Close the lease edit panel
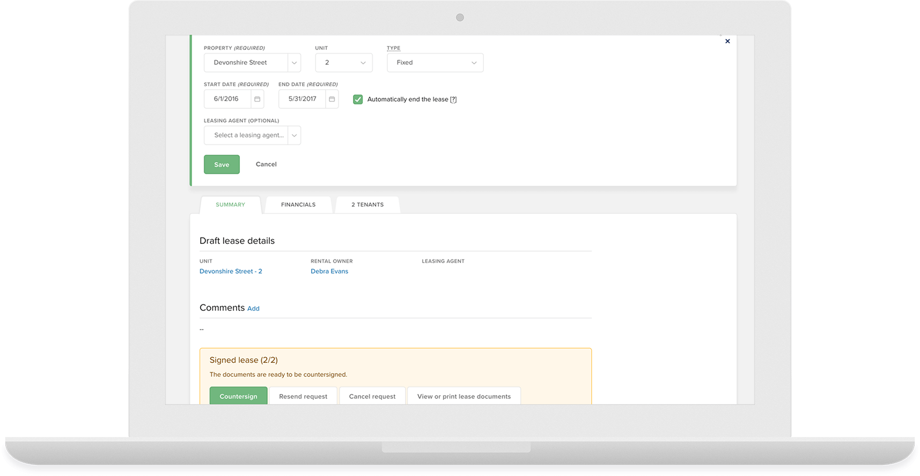This screenshot has height=476, width=920. tap(727, 41)
